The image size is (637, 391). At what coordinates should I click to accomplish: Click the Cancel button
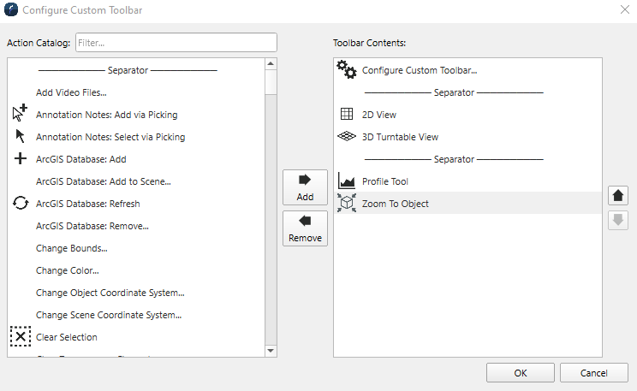pos(594,373)
